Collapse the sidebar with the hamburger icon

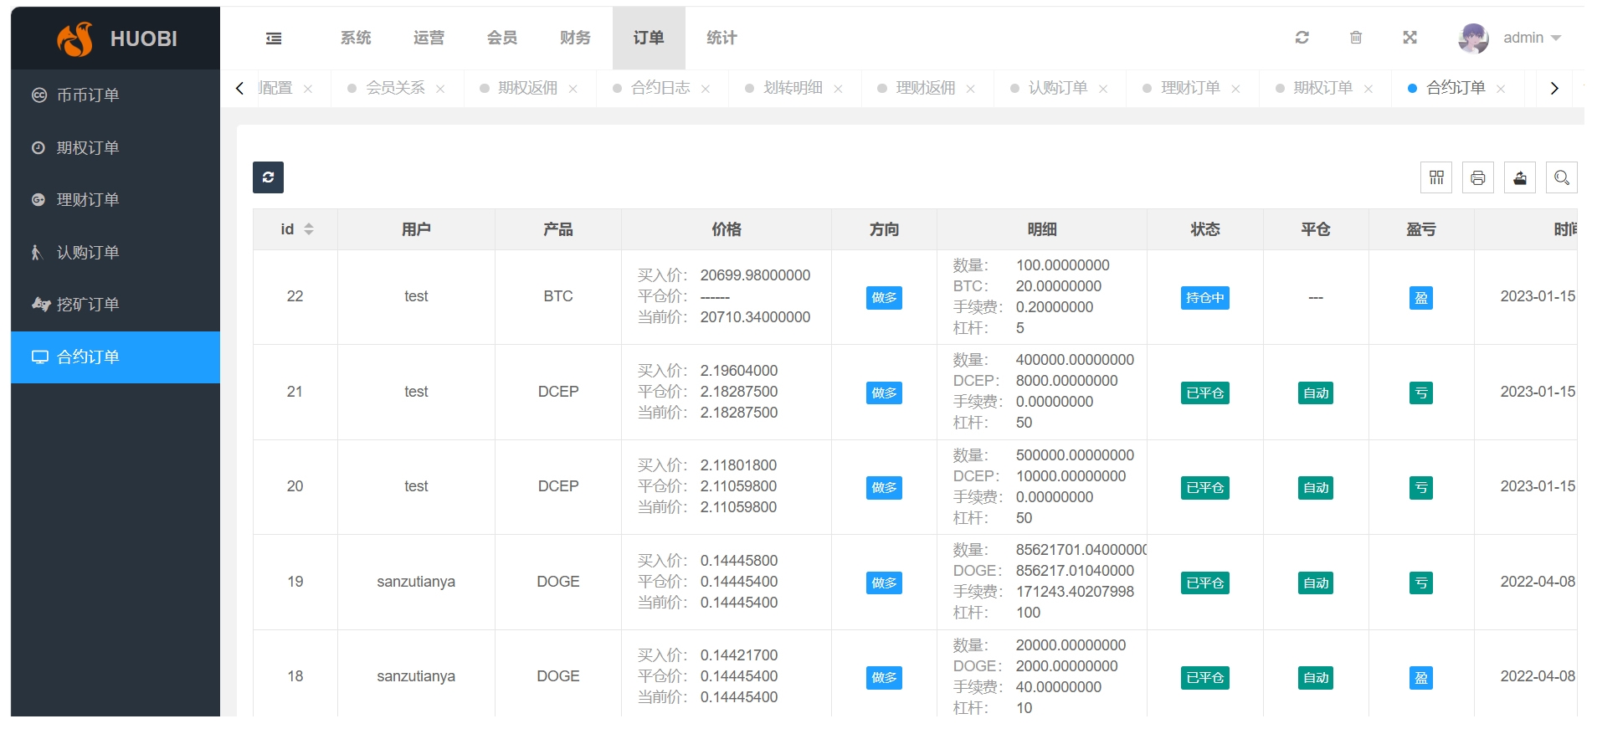click(274, 39)
